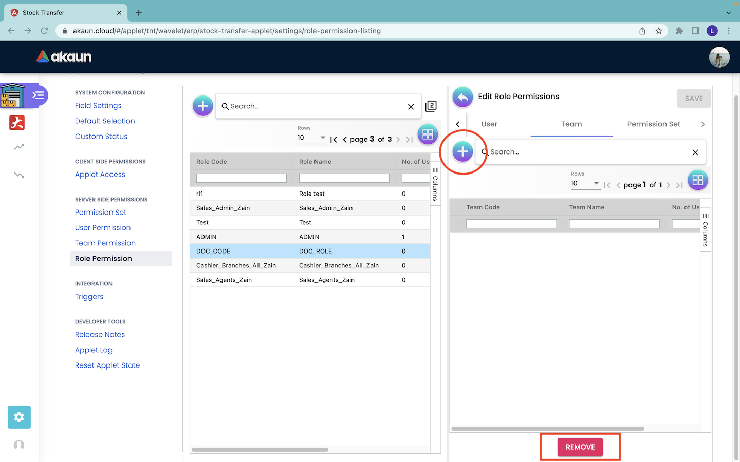This screenshot has height=462, width=740.
Task: Open the grid view button in team panel
Action: click(697, 180)
